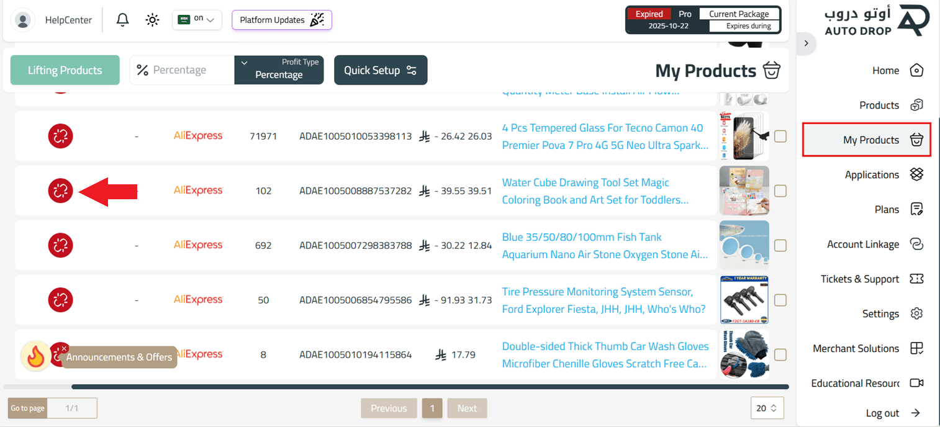Click the Quick Setup button

click(x=380, y=70)
